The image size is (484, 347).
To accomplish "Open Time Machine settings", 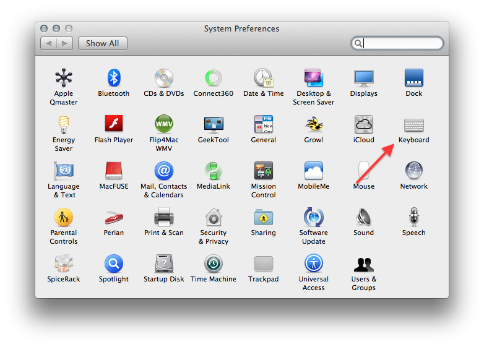I will 214,263.
